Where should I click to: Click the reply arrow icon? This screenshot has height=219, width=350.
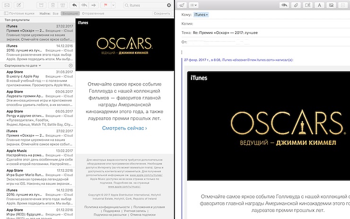tap(75, 5)
